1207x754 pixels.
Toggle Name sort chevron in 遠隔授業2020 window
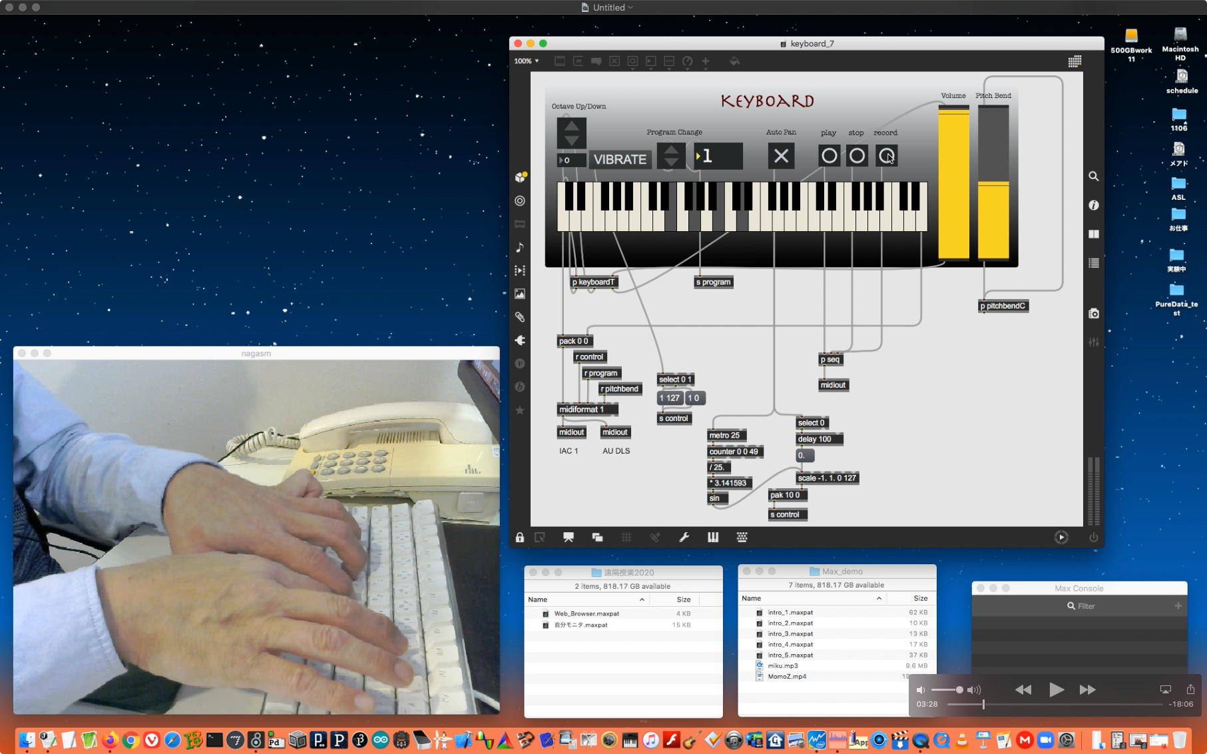642,599
